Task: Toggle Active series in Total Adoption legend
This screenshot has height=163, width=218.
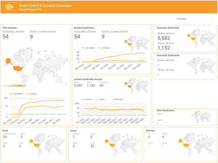Action: [31, 94]
